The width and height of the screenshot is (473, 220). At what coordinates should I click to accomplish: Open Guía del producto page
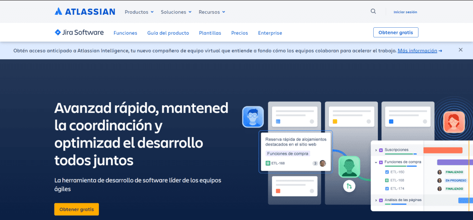[168, 33]
